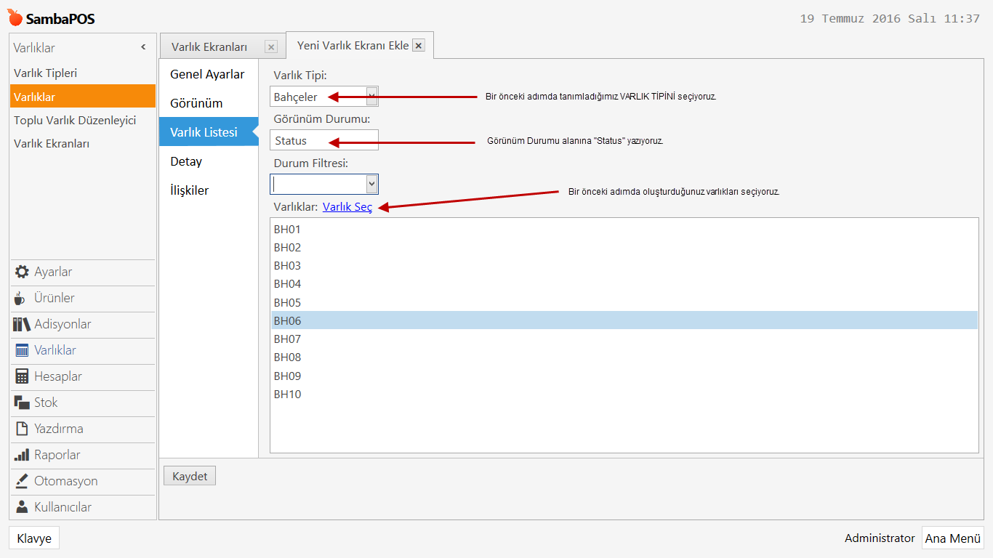Screen dimensions: 993x558
Task: Open the Adisyonlar books icon
Action: point(22,324)
